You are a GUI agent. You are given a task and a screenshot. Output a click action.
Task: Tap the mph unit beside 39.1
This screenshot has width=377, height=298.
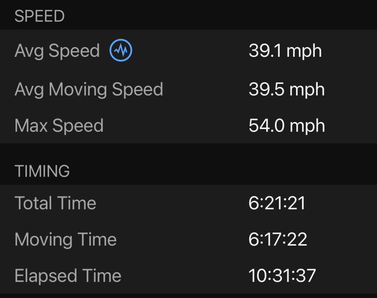point(304,51)
